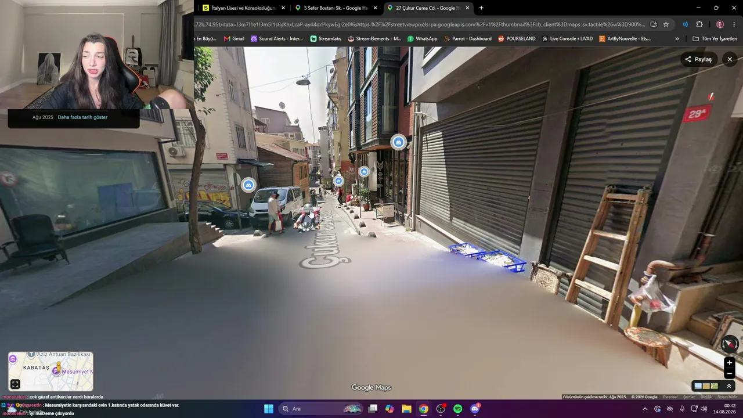
Task: Zoom out with the minus button
Action: (730, 373)
